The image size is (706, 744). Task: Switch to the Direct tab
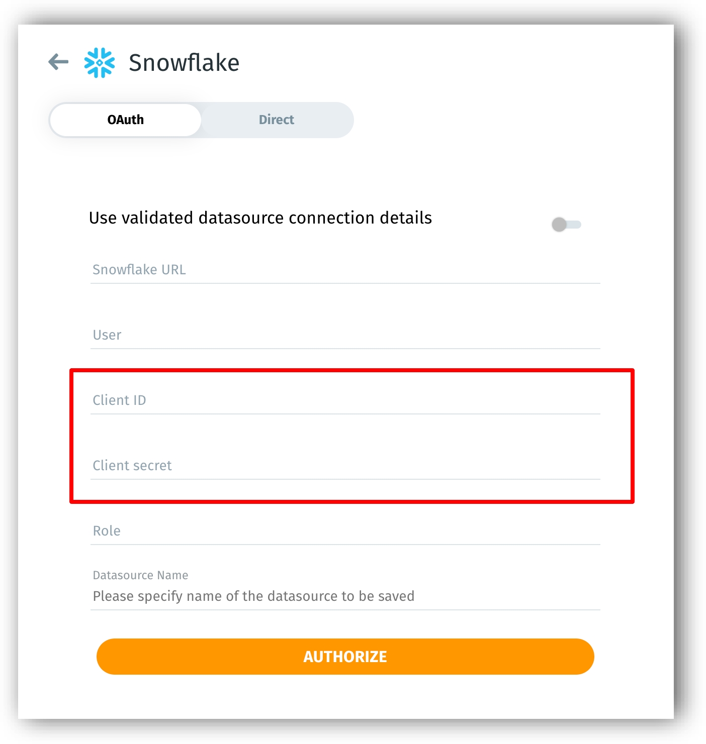click(276, 120)
